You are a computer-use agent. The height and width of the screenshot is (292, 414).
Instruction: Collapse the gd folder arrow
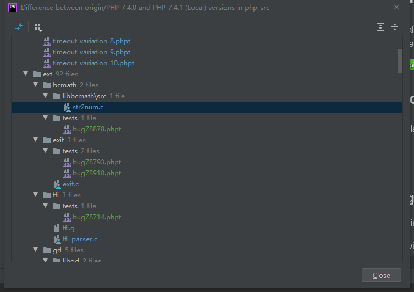pos(36,250)
